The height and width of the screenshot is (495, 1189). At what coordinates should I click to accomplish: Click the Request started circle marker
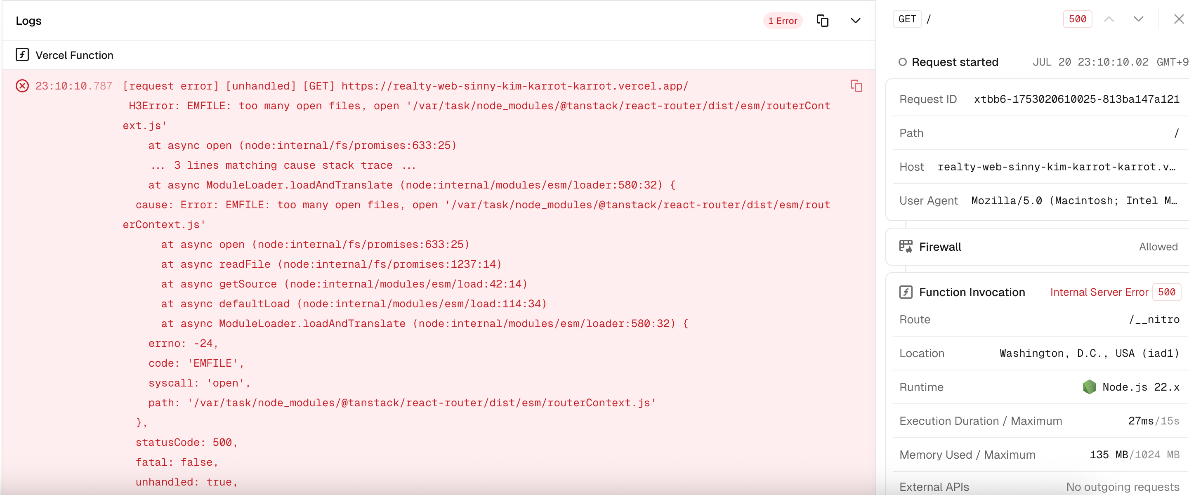point(902,62)
